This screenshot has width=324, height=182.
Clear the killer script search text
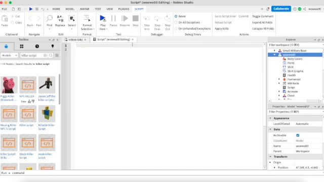pyautogui.click(x=45, y=55)
